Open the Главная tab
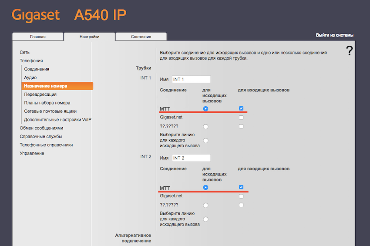This screenshot has width=370, height=246. (x=38, y=37)
